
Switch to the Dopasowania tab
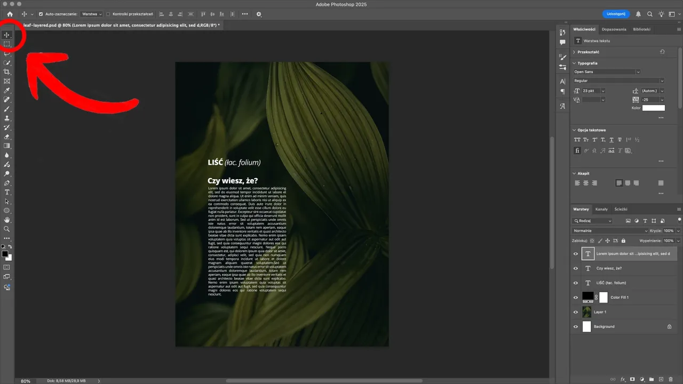pyautogui.click(x=614, y=29)
